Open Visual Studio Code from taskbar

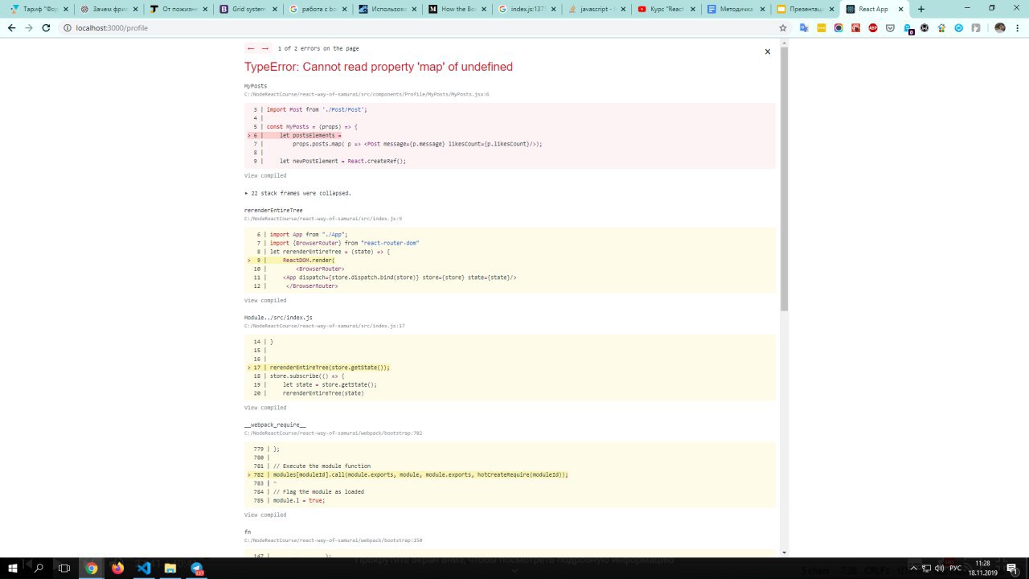(x=144, y=568)
